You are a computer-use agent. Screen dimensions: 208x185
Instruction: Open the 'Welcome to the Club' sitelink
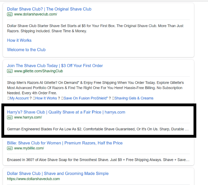coord(26,50)
